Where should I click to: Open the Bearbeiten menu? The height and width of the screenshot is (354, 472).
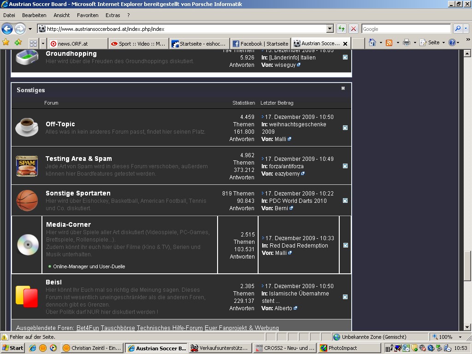click(34, 15)
